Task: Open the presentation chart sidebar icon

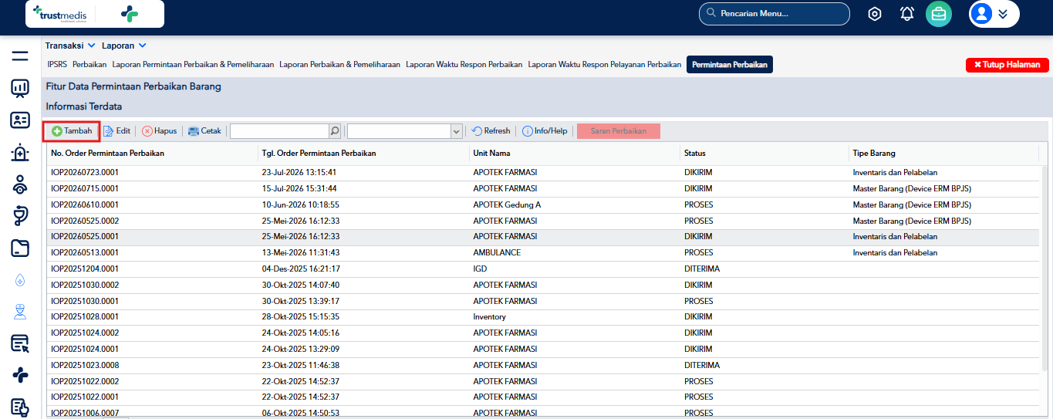Action: click(20, 88)
